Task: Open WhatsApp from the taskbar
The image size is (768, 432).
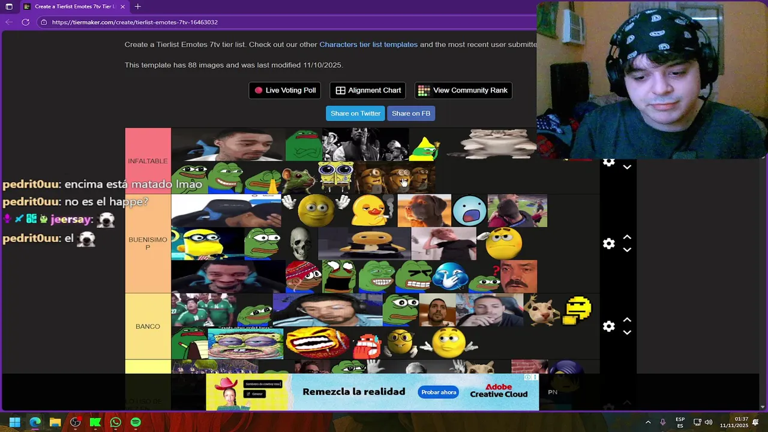Action: point(115,422)
